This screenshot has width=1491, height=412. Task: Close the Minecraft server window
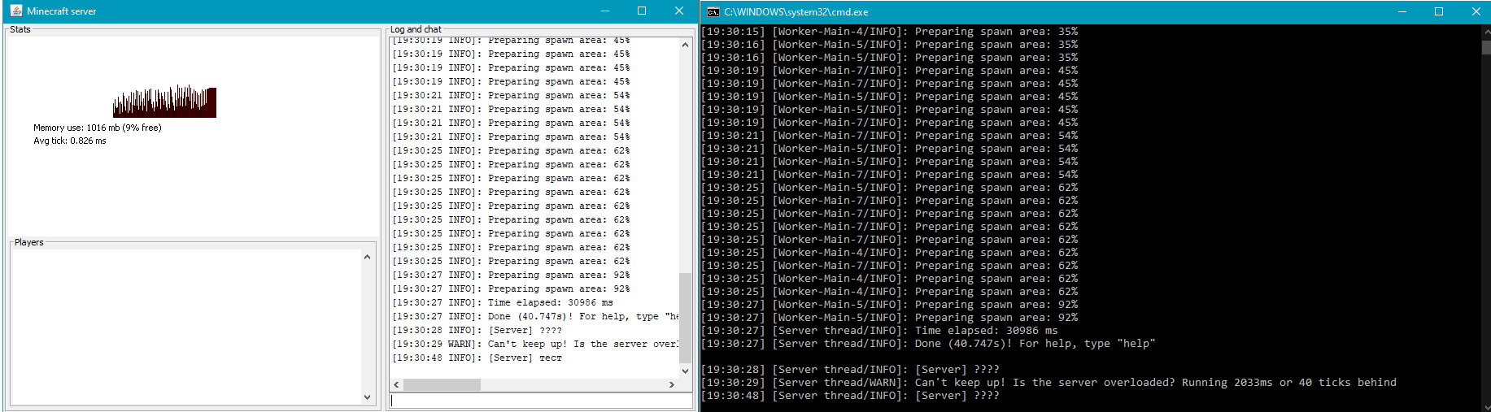click(679, 11)
